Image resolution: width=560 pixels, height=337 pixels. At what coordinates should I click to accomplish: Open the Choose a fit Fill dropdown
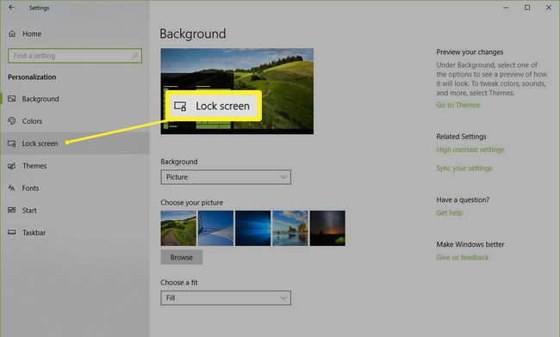coord(226,297)
